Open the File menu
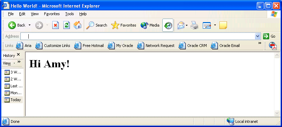Image resolution: width=282 pixels, height=127 pixels. pos(11,14)
